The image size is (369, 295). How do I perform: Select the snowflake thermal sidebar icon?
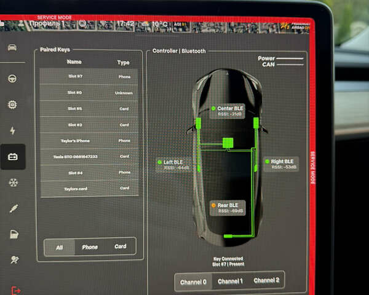click(13, 183)
